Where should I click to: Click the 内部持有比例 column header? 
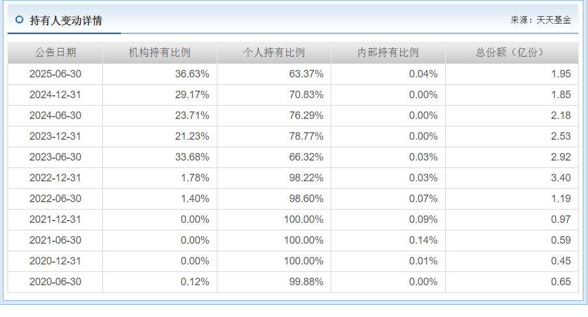click(x=388, y=53)
